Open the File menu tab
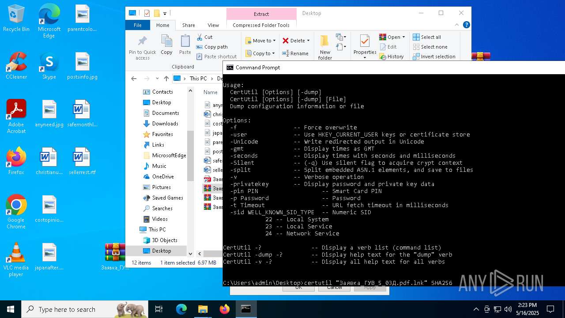This screenshot has height=318, width=565. coord(138,25)
